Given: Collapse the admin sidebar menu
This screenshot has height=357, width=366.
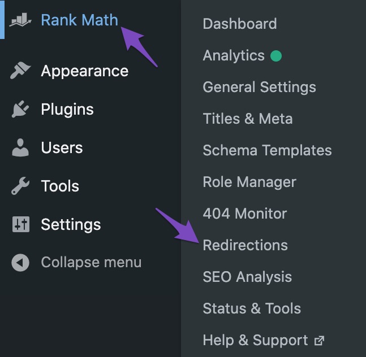Looking at the screenshot, I should pos(91,263).
